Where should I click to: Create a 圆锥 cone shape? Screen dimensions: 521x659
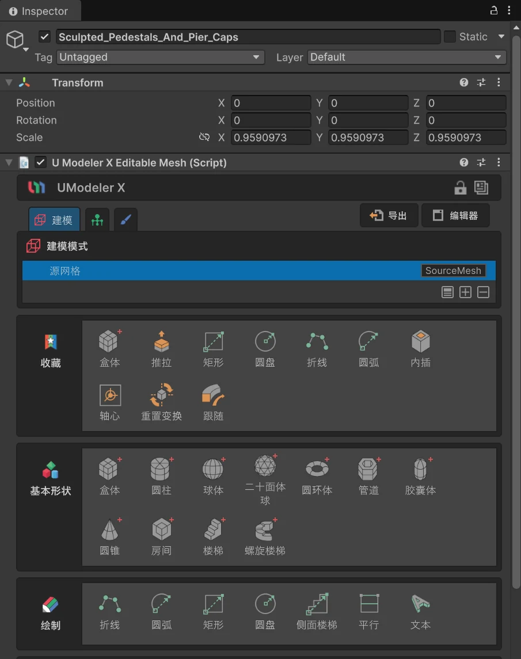click(109, 537)
